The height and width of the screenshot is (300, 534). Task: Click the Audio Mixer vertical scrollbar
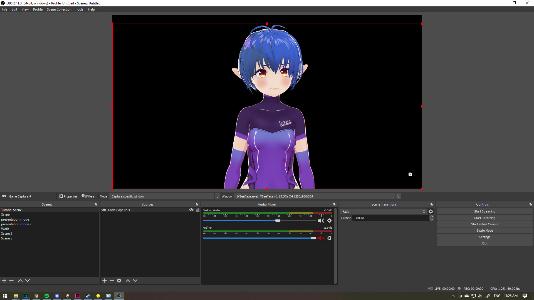(336, 246)
